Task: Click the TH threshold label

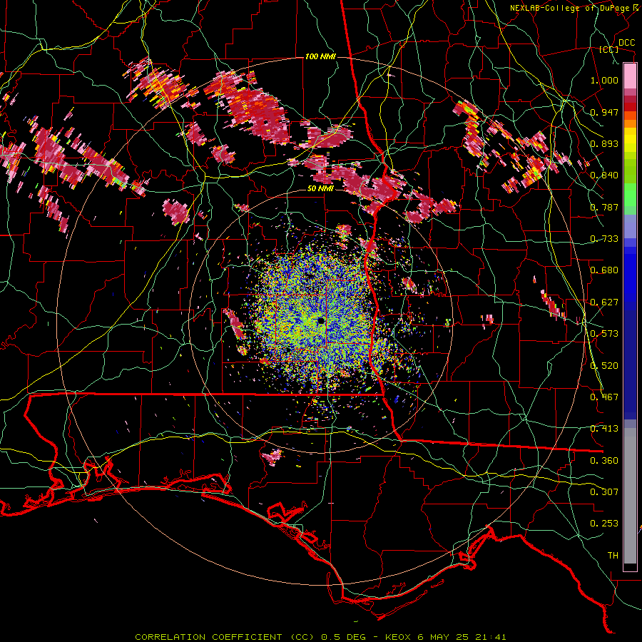Action: coord(613,556)
